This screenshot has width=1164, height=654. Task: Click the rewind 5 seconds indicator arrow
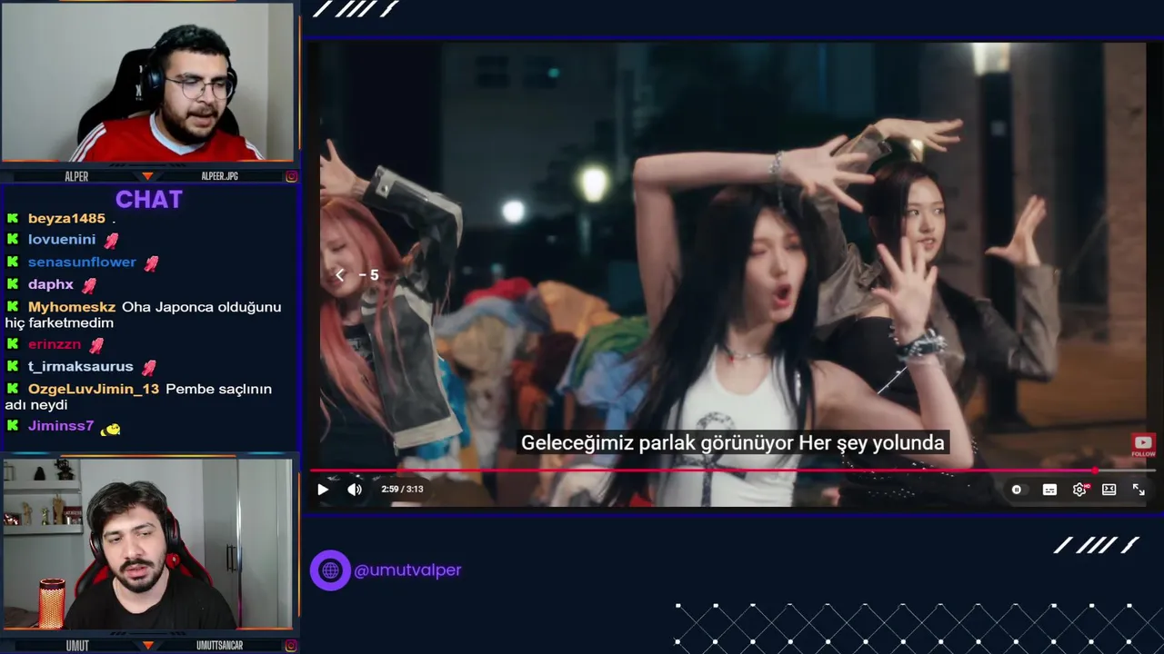point(340,275)
